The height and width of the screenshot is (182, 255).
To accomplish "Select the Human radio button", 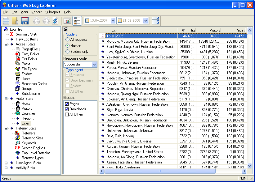I will [x=67, y=46].
